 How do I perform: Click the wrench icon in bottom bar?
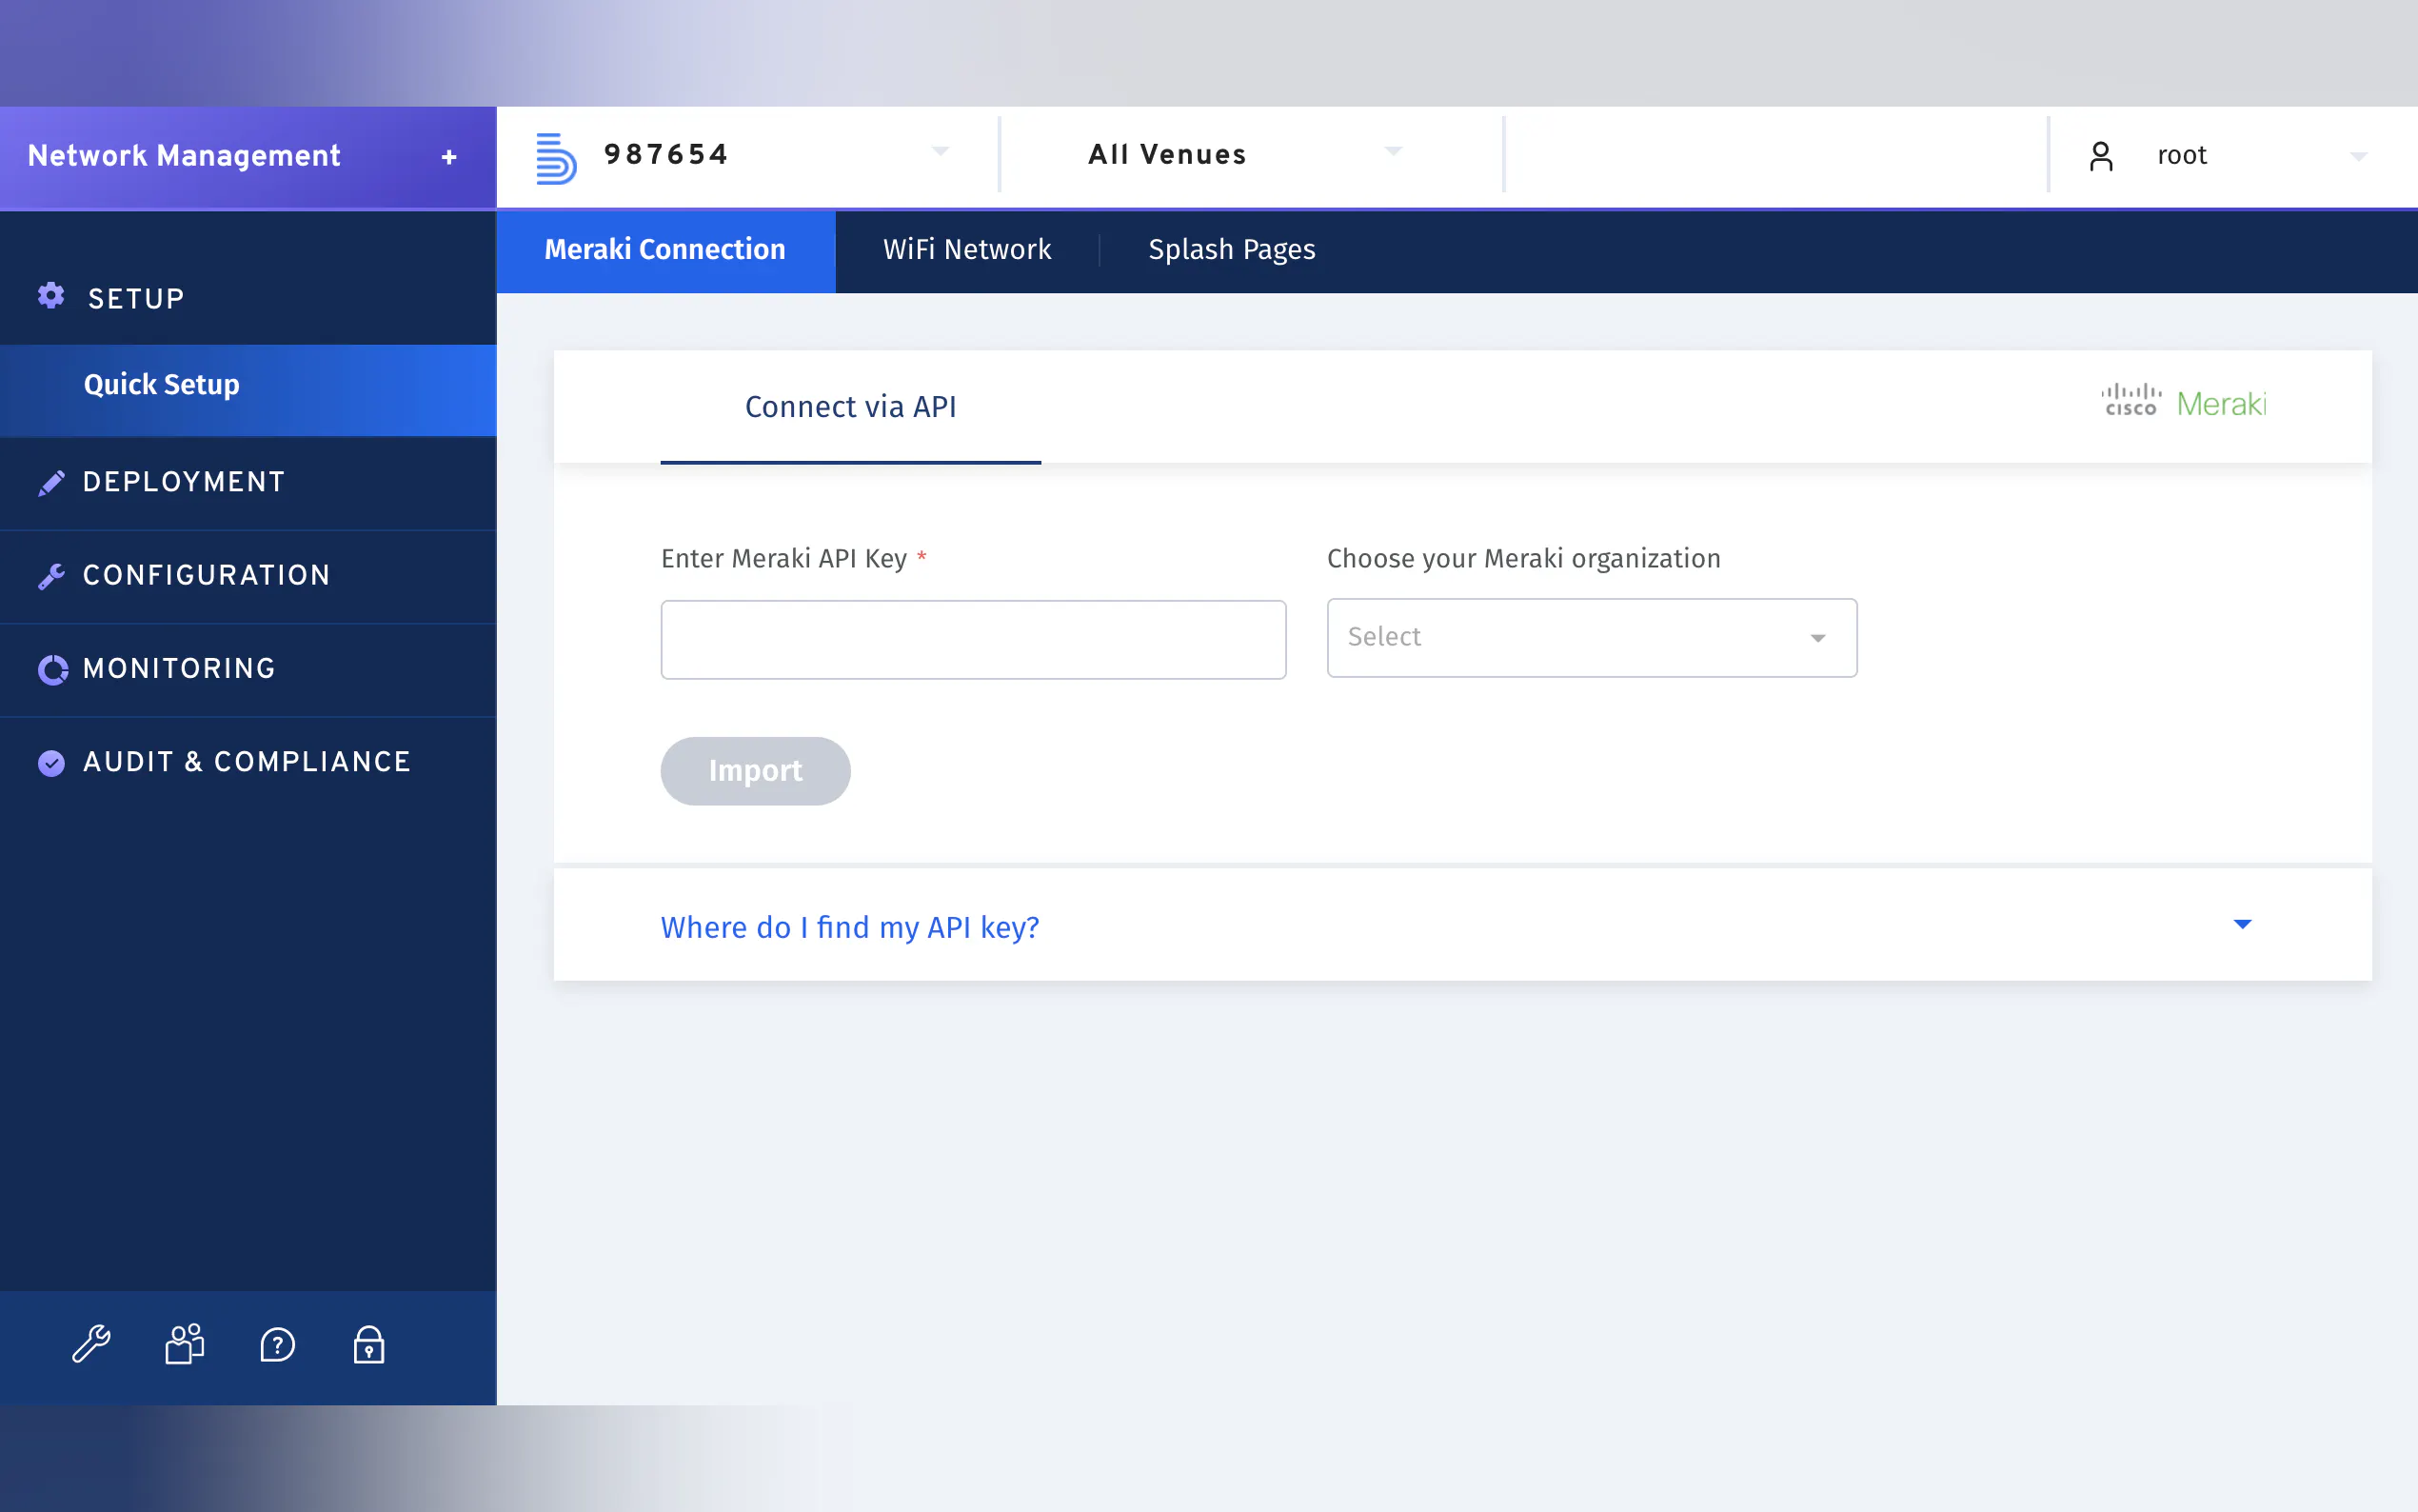pos(91,1344)
